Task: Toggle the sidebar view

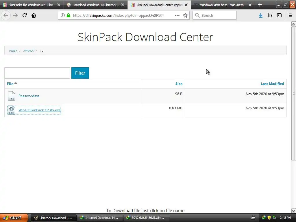Action: pos(279,15)
